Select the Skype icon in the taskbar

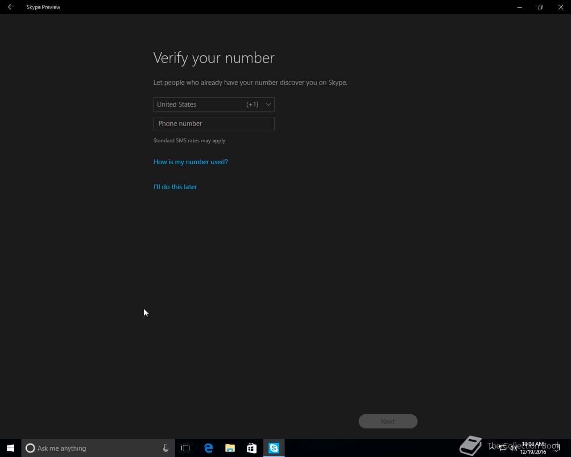tap(274, 448)
